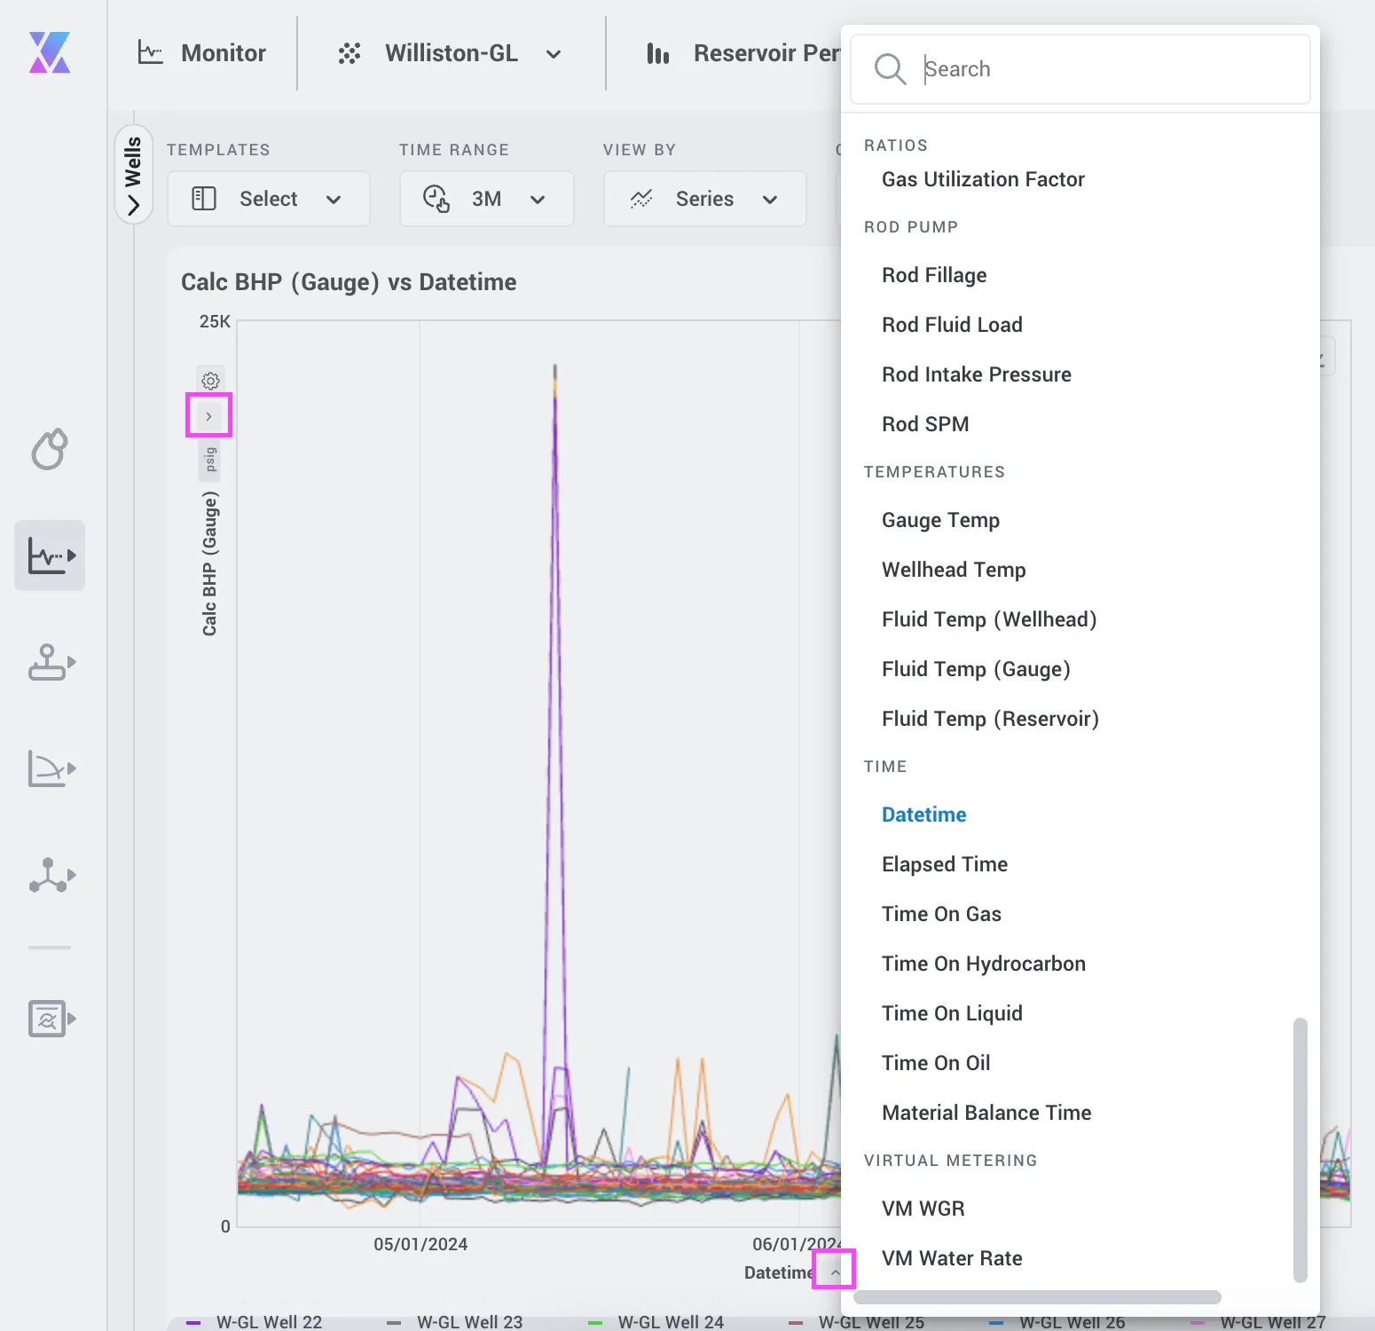Select Time On Liquid
Viewport: 1375px width, 1331px height.
pos(952,1013)
